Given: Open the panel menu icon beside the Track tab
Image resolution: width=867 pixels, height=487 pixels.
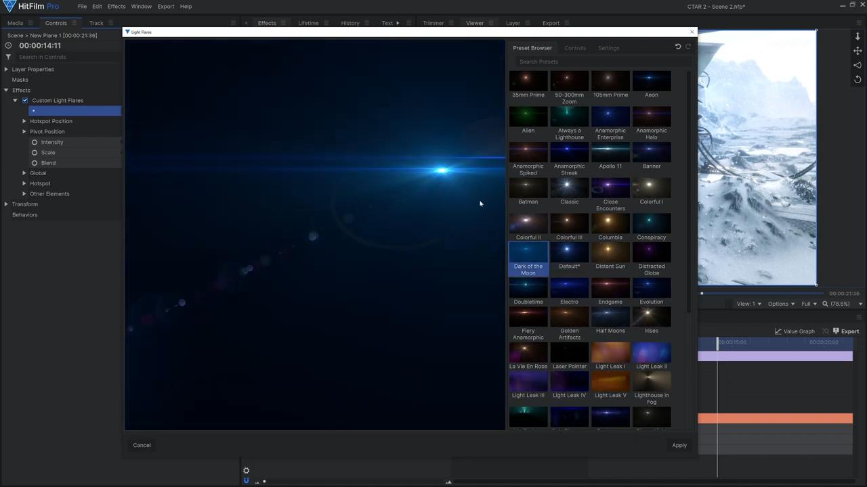Looking at the screenshot, I should (x=112, y=23).
